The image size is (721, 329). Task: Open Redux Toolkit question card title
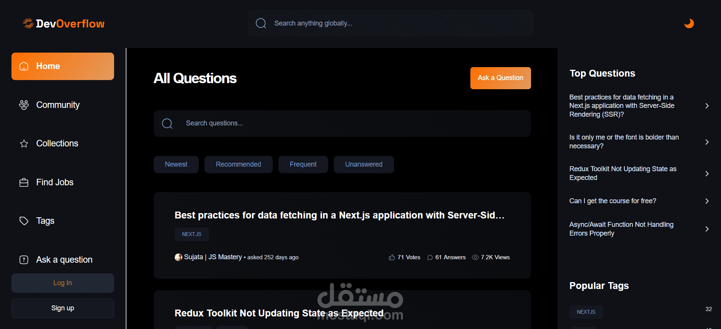(279, 313)
